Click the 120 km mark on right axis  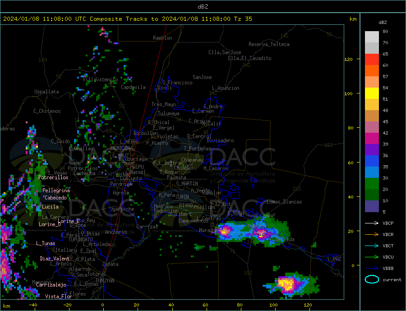pos(349,59)
